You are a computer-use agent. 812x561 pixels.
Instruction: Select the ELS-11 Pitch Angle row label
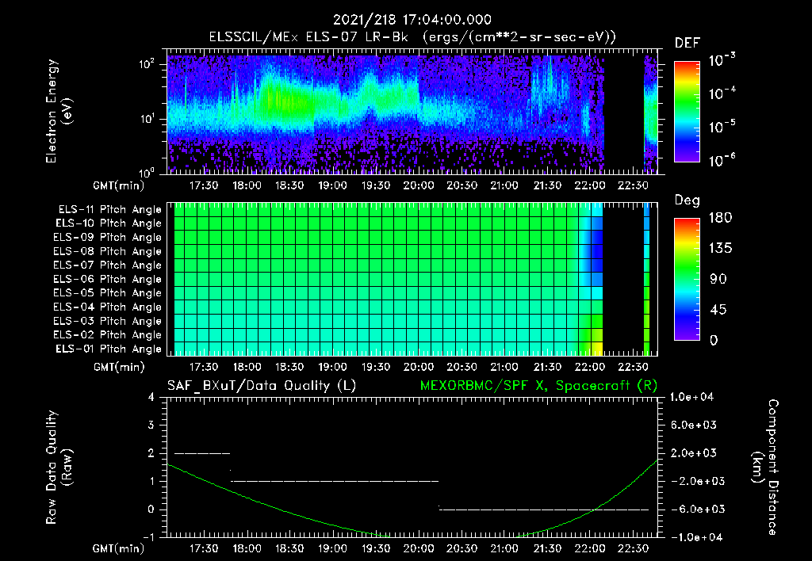109,210
